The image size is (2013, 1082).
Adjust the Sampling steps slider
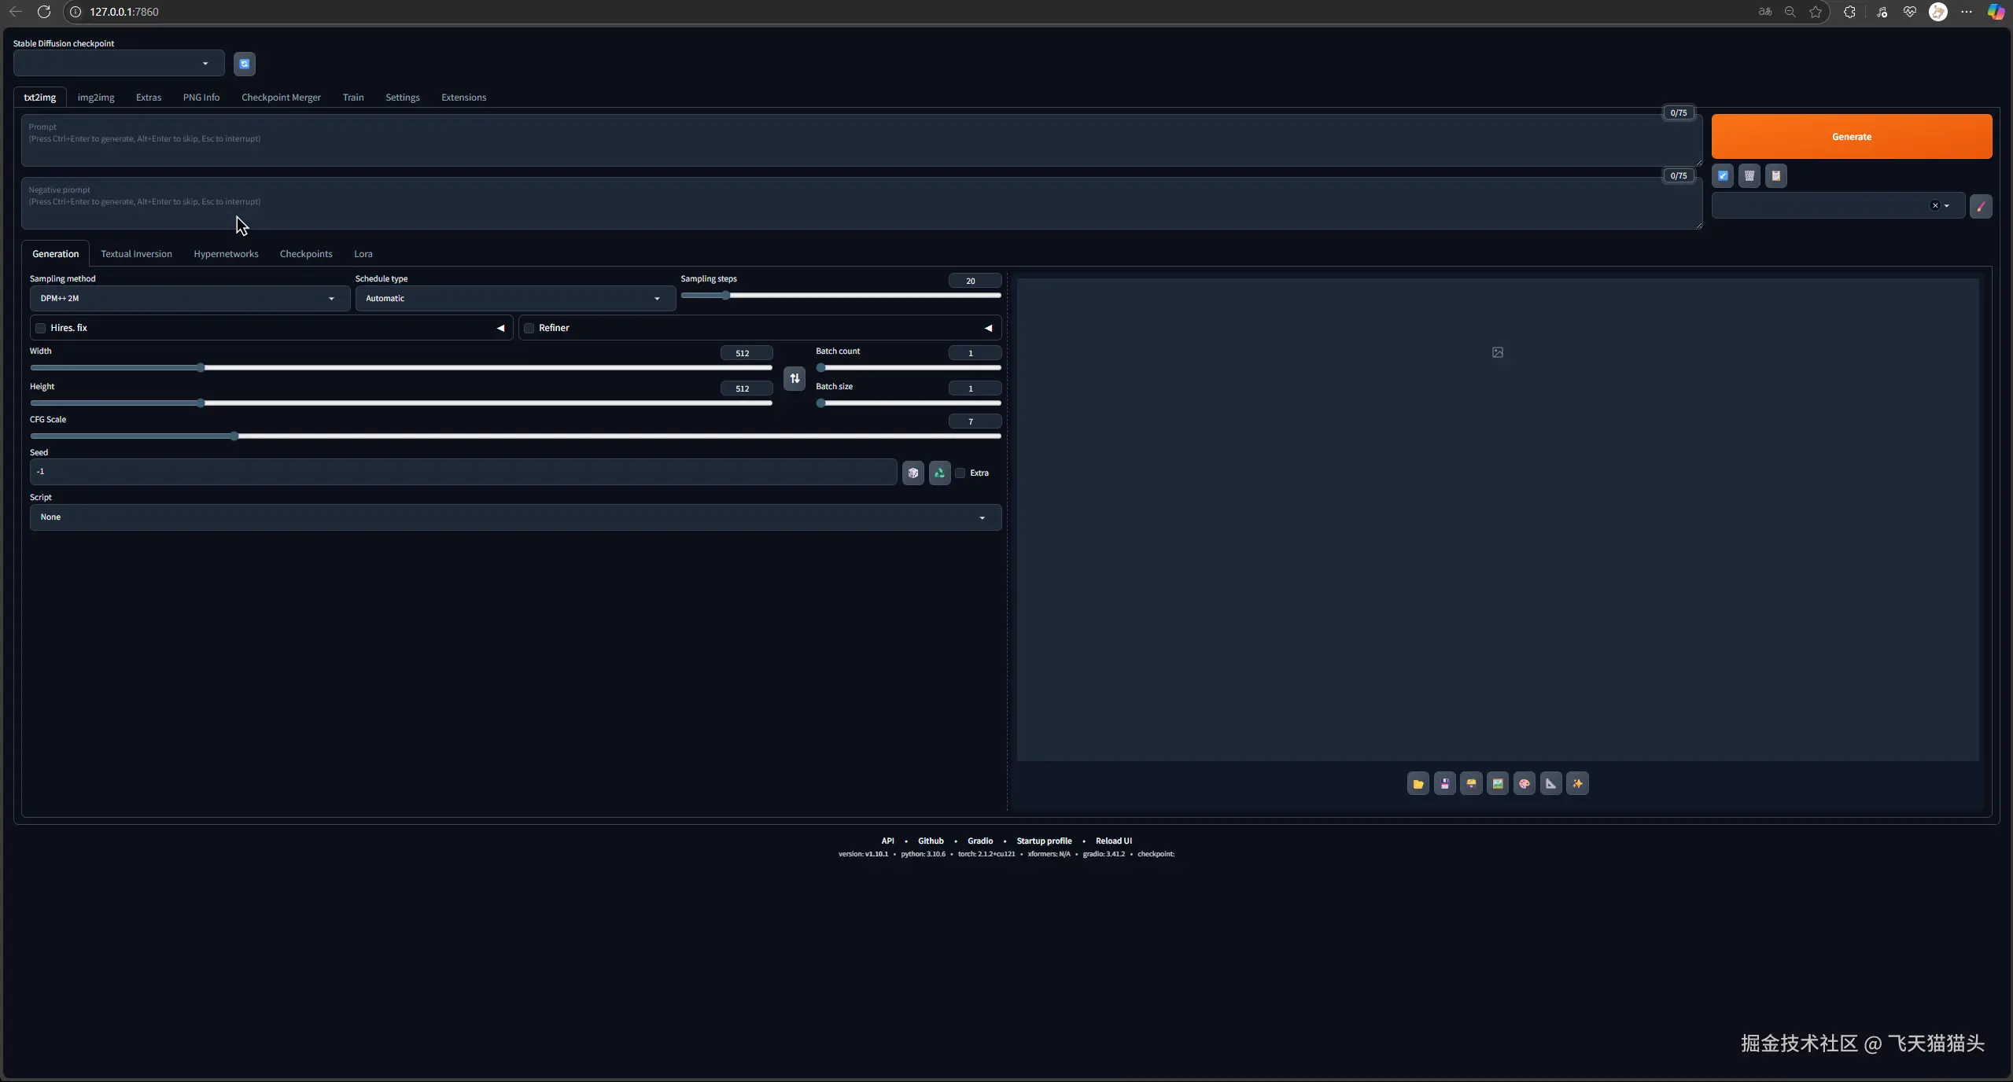point(841,296)
